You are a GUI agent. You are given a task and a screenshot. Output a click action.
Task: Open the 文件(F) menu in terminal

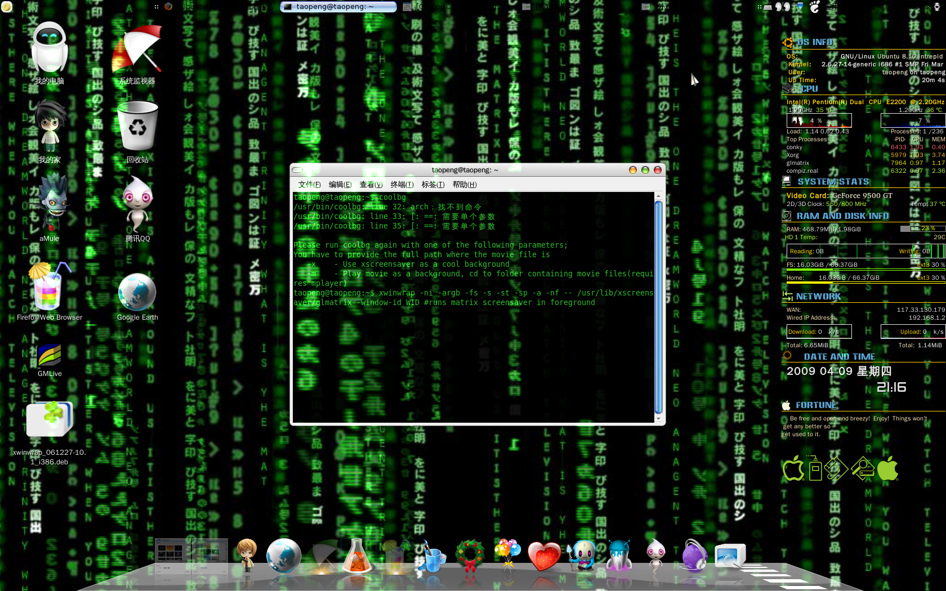[x=309, y=185]
